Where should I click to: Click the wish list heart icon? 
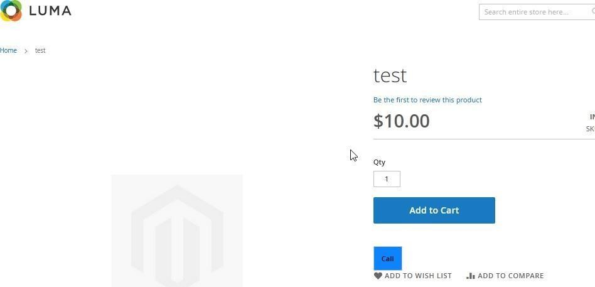[x=378, y=276]
